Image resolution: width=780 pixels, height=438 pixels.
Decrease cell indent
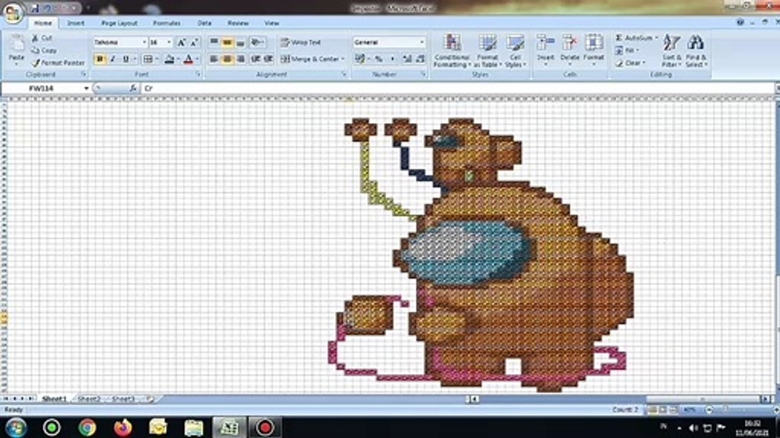[x=256, y=59]
